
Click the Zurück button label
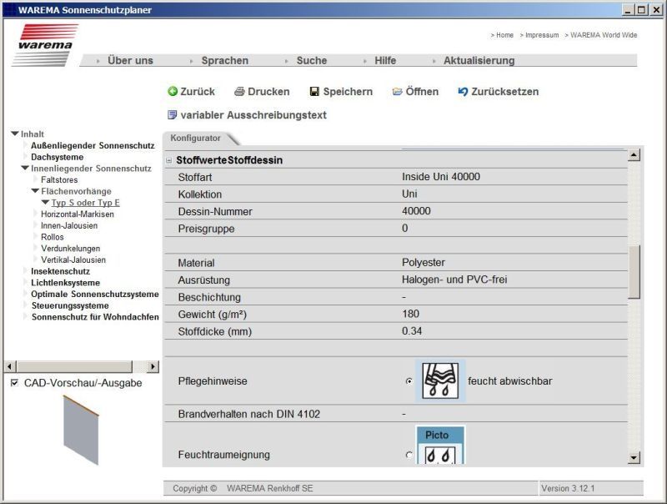[198, 92]
